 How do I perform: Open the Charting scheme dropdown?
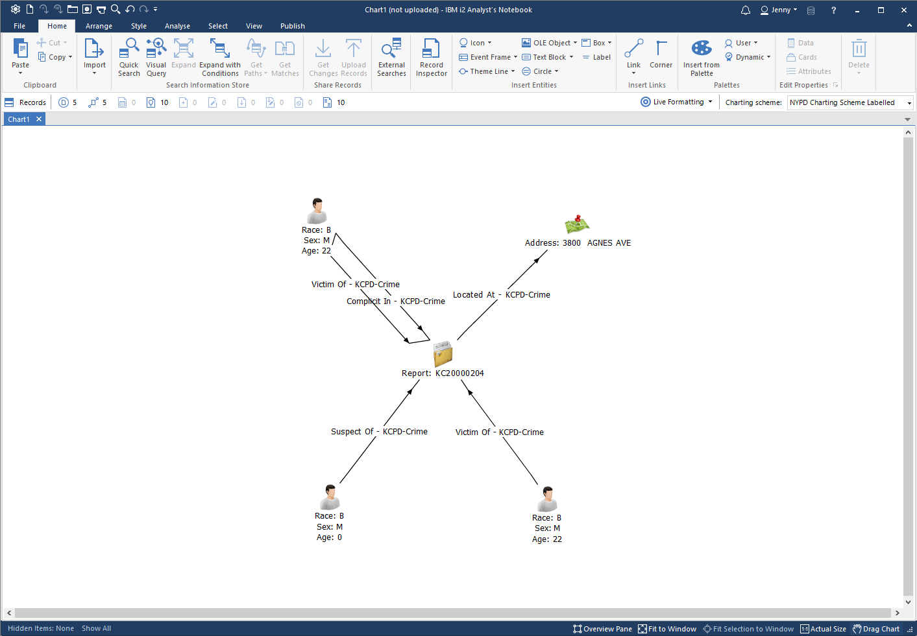[x=850, y=102]
